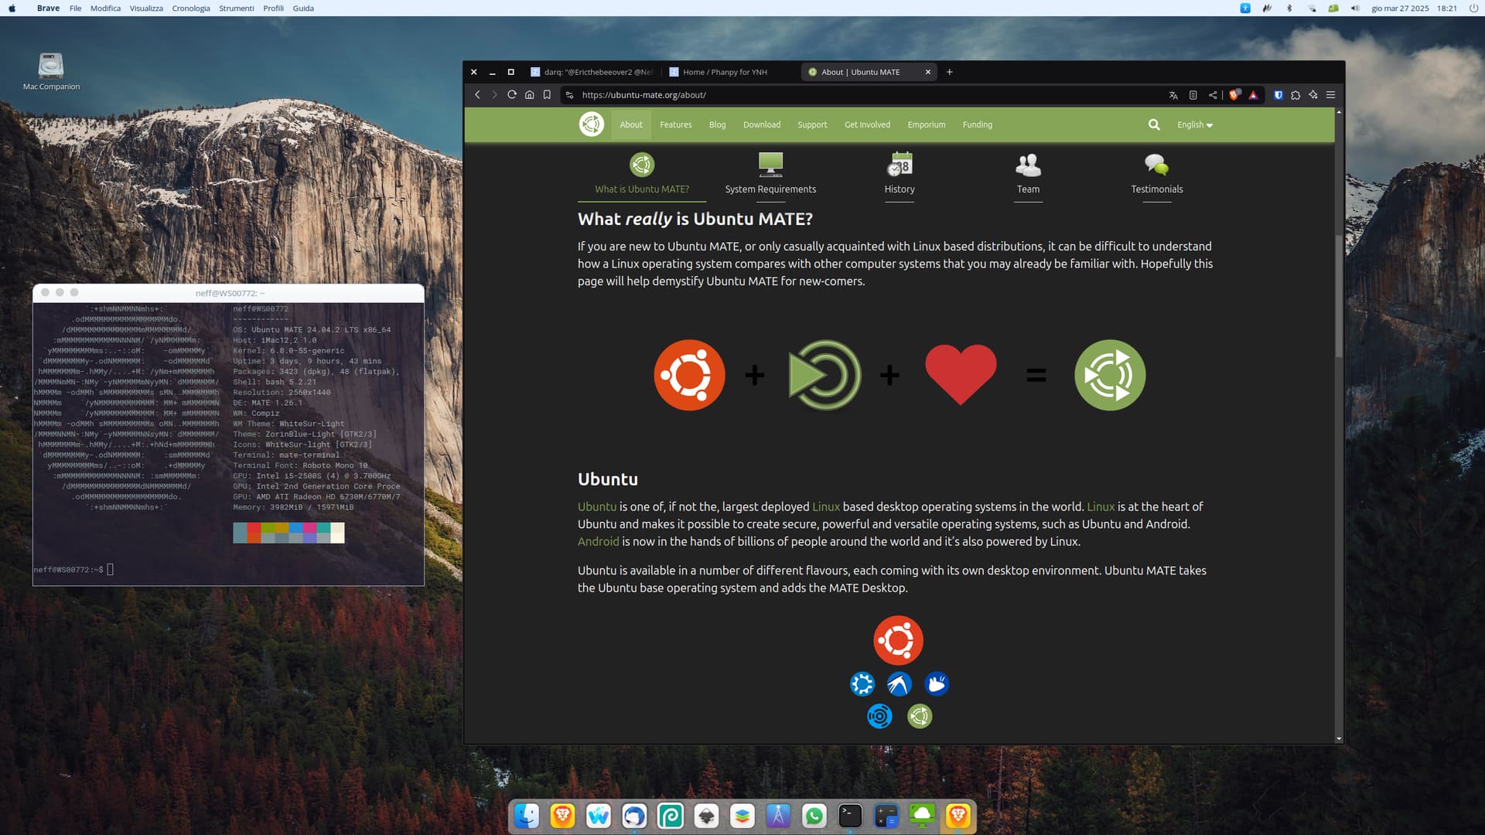The image size is (1485, 835).
Task: Open the Leo AI sparkle icon
Action: [1313, 95]
